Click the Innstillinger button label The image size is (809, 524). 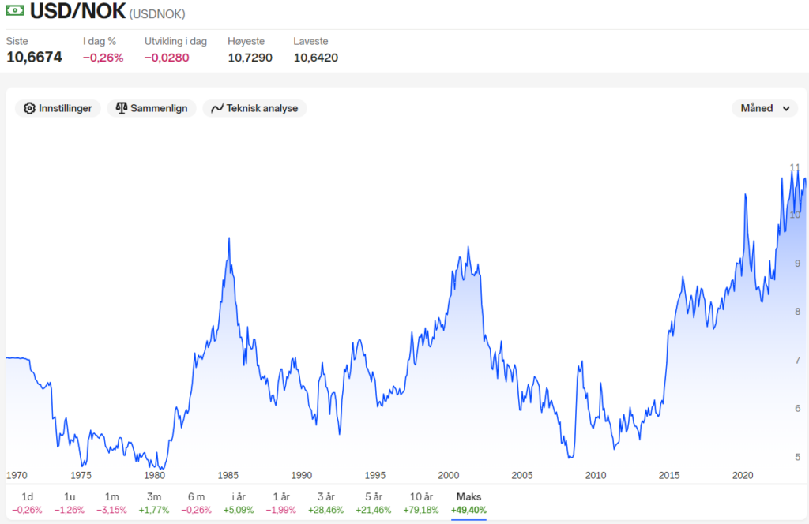click(x=65, y=108)
